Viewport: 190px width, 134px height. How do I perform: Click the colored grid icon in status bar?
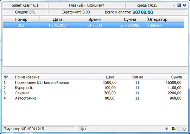click(x=179, y=129)
